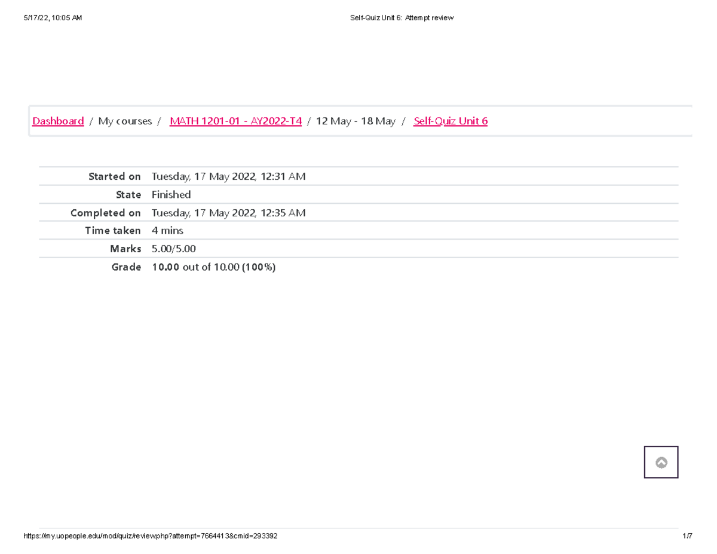Click the 5/17/22, 10:05 AM print timestamp
The height and width of the screenshot is (554, 717).
coord(53,18)
